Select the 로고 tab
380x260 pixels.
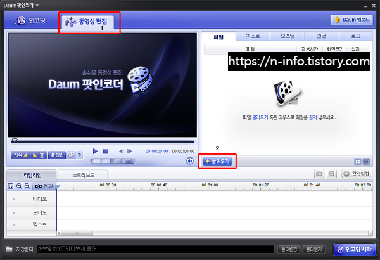356,36
